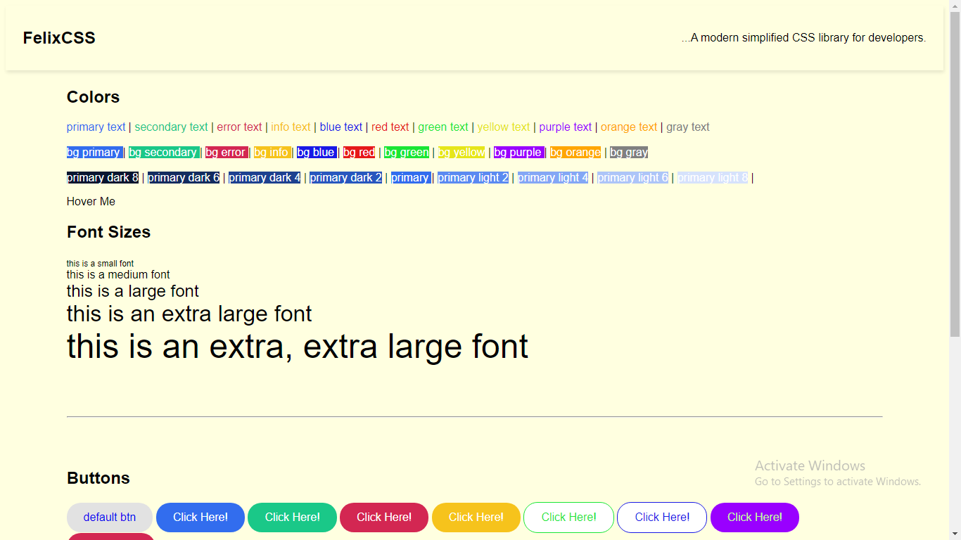The height and width of the screenshot is (540, 961).
Task: Click the red Click Here! button
Action: [383, 517]
